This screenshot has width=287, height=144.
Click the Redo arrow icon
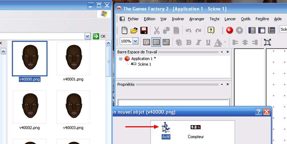click(x=198, y=30)
